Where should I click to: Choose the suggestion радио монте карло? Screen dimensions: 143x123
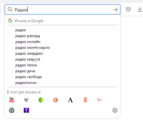[x=63, y=48]
